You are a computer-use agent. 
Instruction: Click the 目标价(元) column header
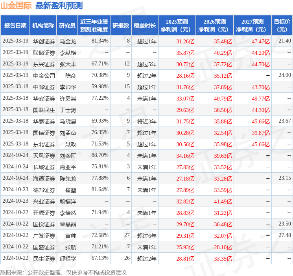[282, 26]
